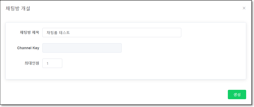Click card area right of Channel Key field
This screenshot has width=254, height=107.
(183, 48)
